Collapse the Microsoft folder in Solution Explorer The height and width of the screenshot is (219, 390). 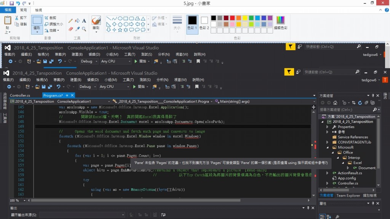pos(327,148)
